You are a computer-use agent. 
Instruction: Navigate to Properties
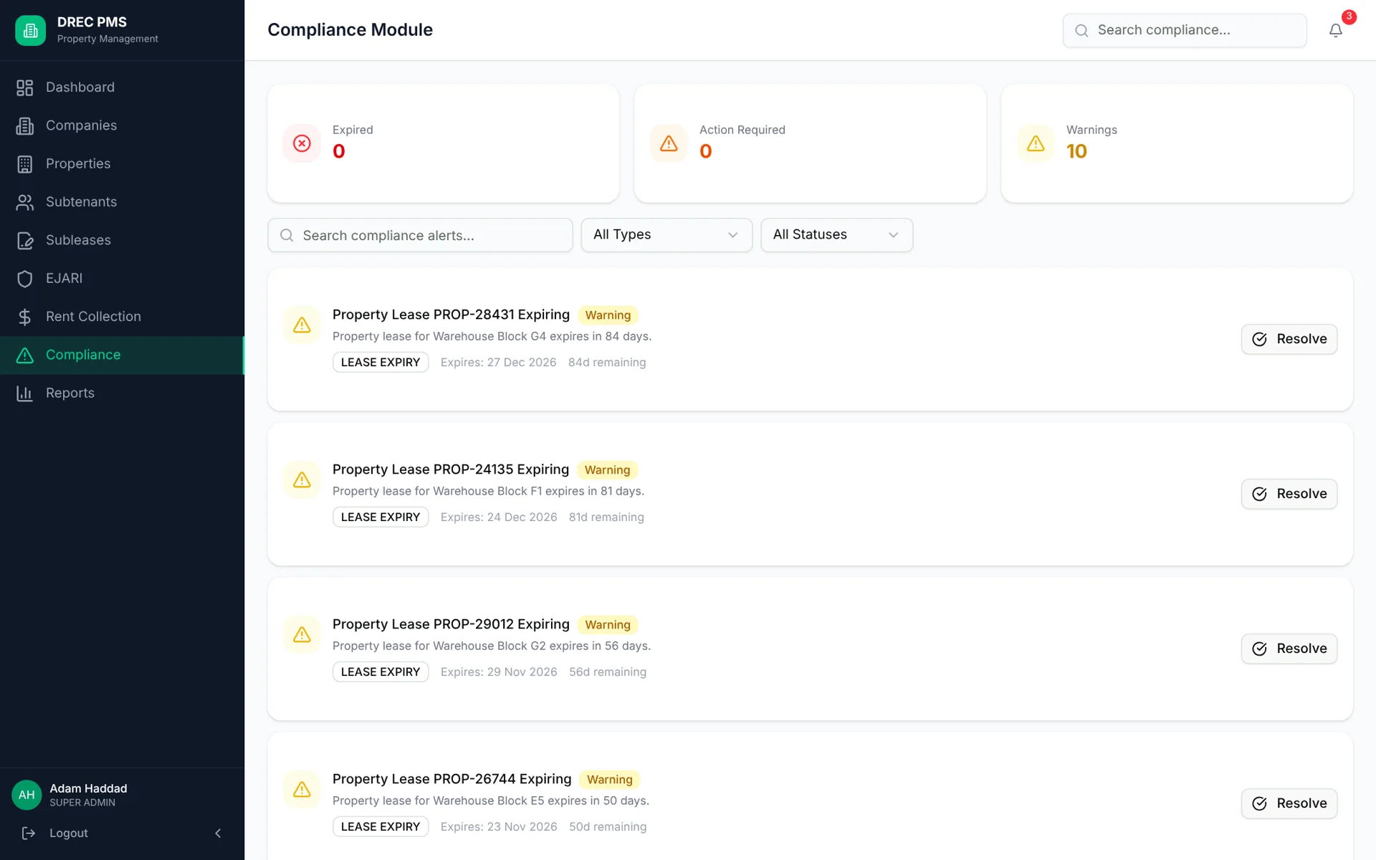122,164
